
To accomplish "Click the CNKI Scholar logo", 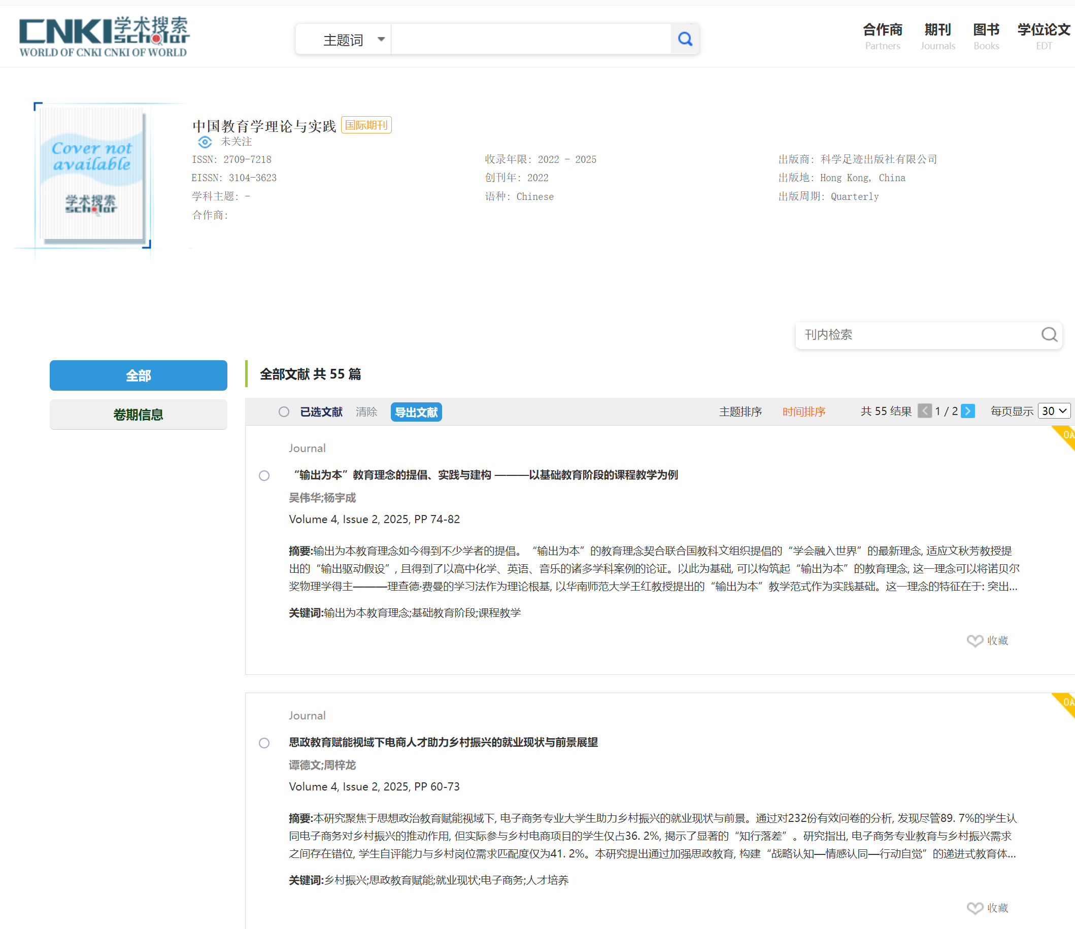I will (x=104, y=37).
